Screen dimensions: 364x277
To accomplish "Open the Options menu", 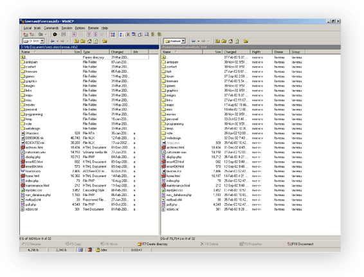I will (80, 28).
